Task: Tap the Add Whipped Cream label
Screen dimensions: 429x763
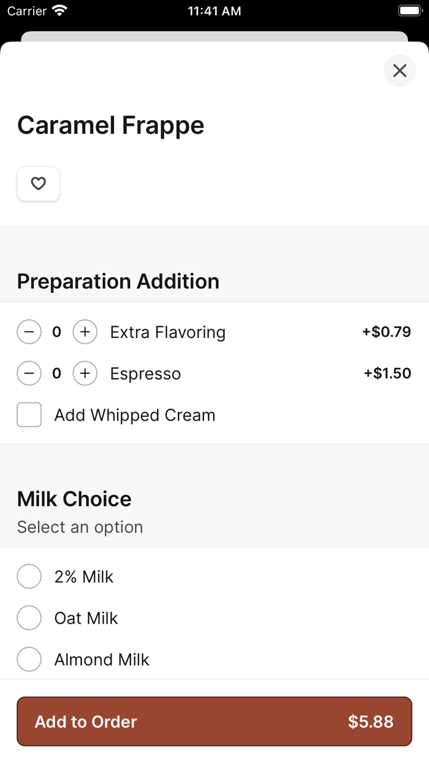Action: 135,415
